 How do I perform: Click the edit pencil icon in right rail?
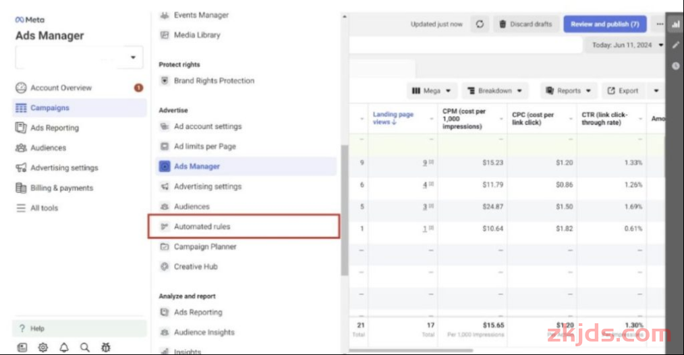pos(676,45)
